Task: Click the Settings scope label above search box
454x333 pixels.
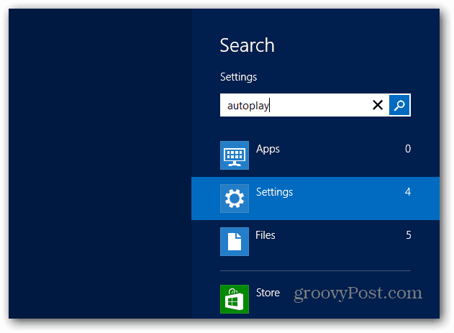Action: click(238, 77)
